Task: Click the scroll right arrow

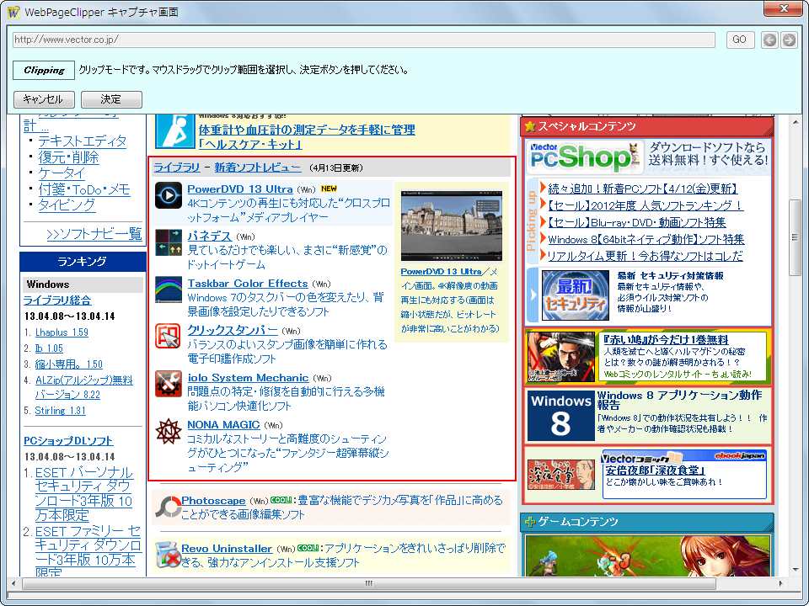Action: coord(780,583)
